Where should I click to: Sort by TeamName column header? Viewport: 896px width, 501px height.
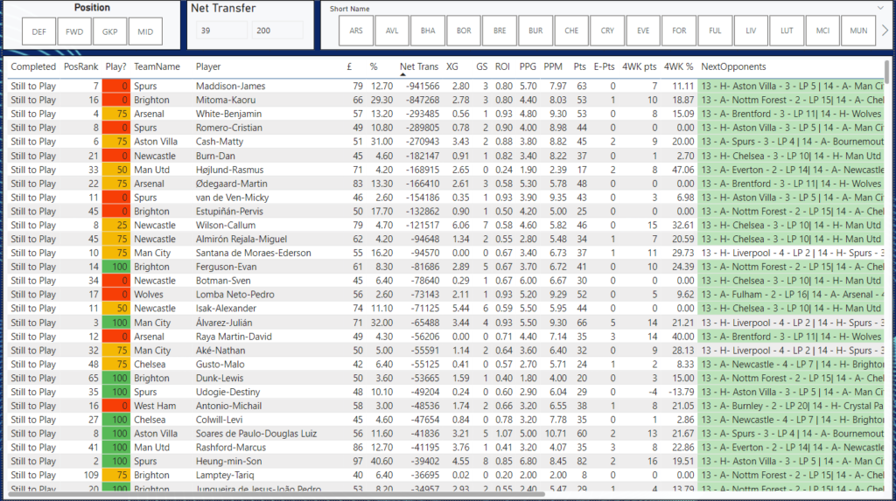pyautogui.click(x=157, y=66)
